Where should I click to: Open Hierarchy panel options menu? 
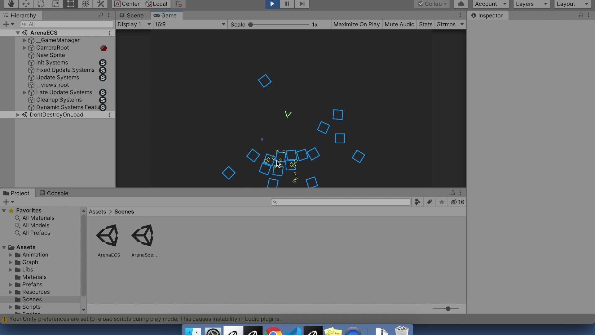coord(109,15)
